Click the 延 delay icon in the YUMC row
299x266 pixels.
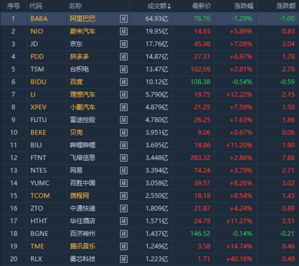pos(124,183)
